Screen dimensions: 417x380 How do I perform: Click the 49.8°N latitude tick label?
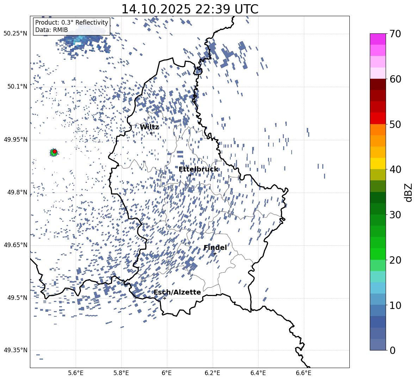[x=17, y=192]
